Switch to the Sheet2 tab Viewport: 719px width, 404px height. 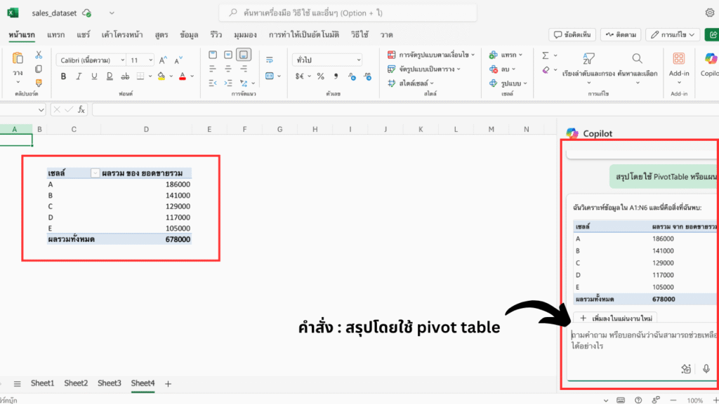point(76,383)
